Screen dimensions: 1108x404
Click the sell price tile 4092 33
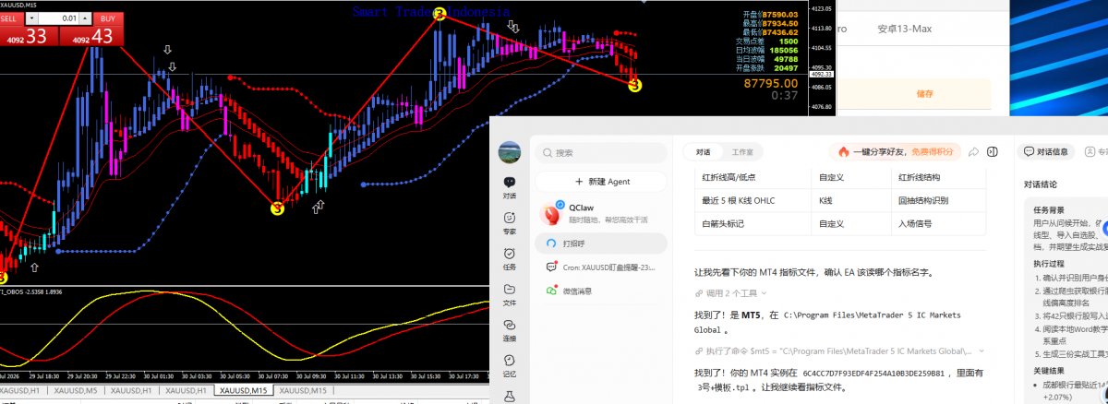coord(28,36)
